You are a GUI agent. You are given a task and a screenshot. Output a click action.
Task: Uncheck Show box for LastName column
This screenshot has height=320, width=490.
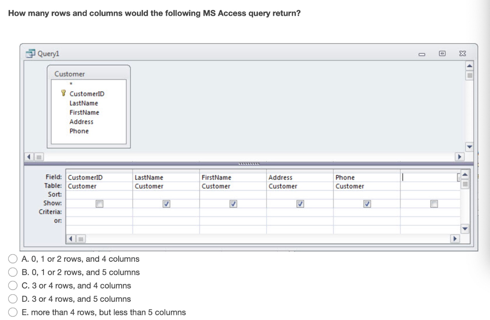point(166,204)
